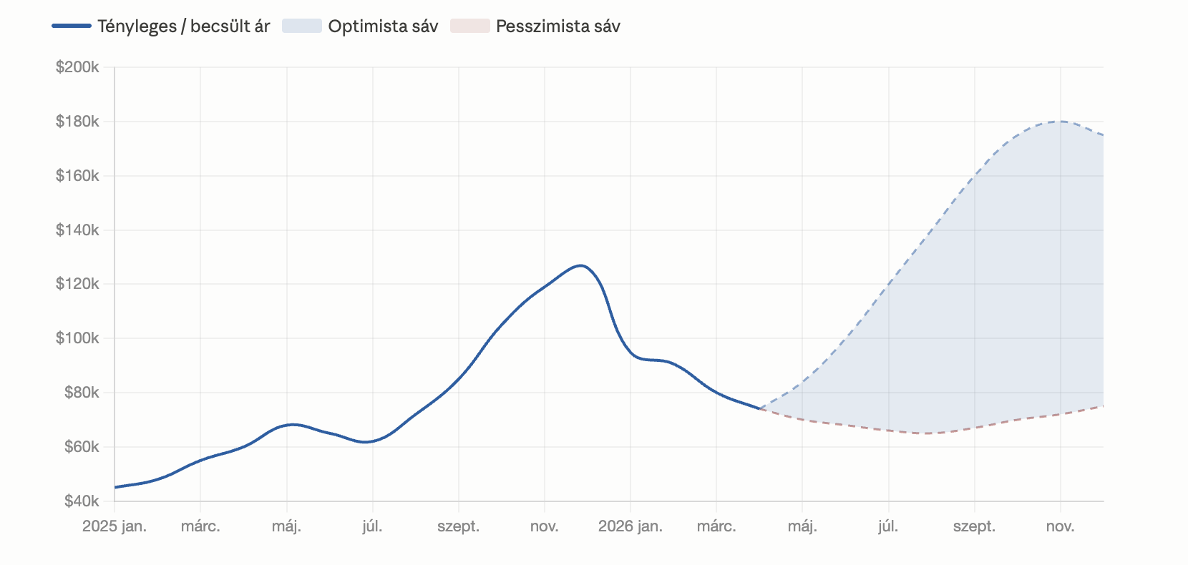
Task: Click the last nov. x-axis label
Action: 1060,527
